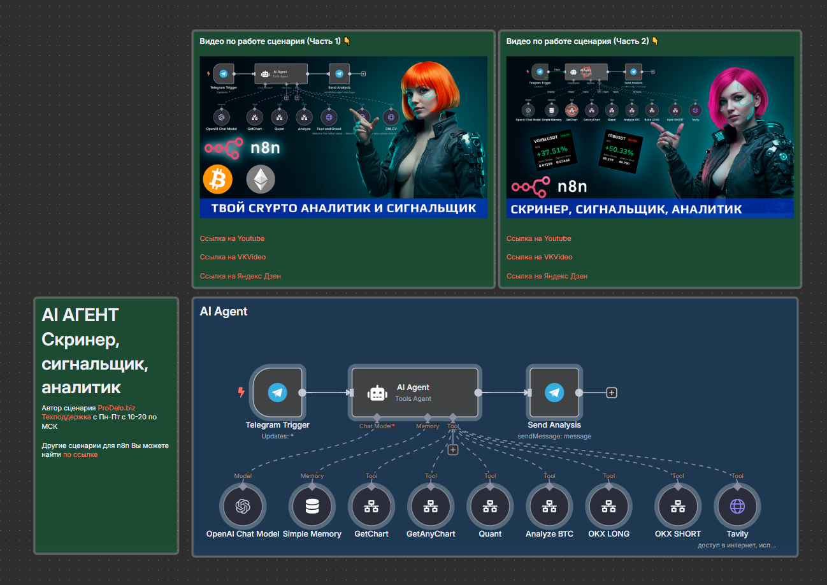Open VKVideo link for Part 2
Screen dimensions: 827x585
(x=539, y=257)
